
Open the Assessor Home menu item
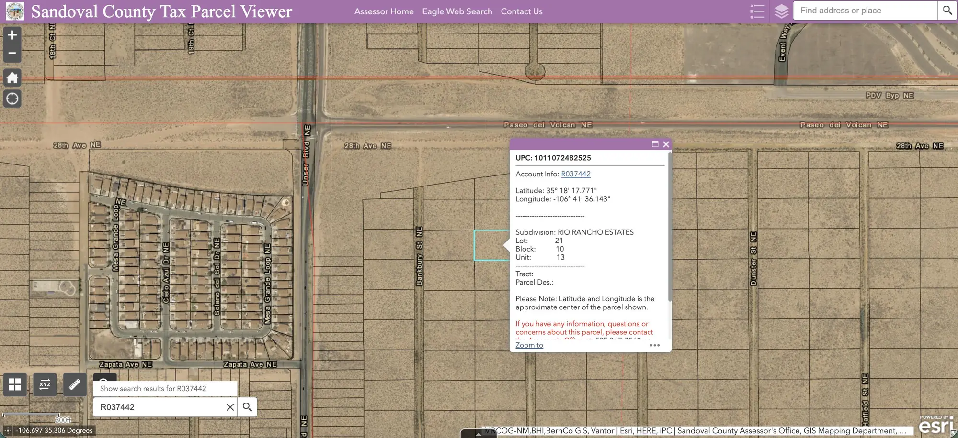click(x=384, y=11)
